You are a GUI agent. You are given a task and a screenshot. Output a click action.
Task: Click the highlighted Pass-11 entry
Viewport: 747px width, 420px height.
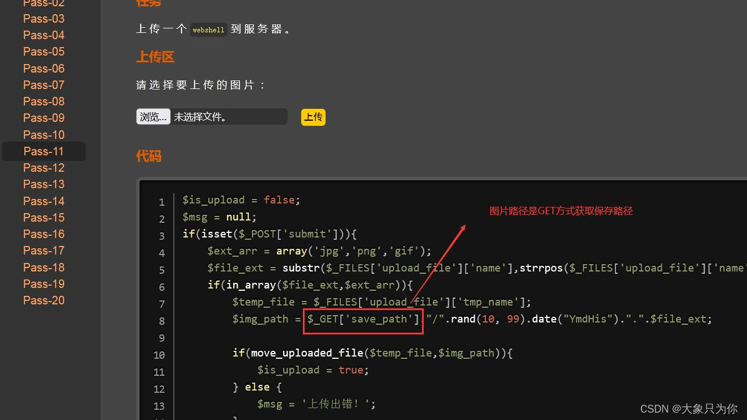click(44, 151)
